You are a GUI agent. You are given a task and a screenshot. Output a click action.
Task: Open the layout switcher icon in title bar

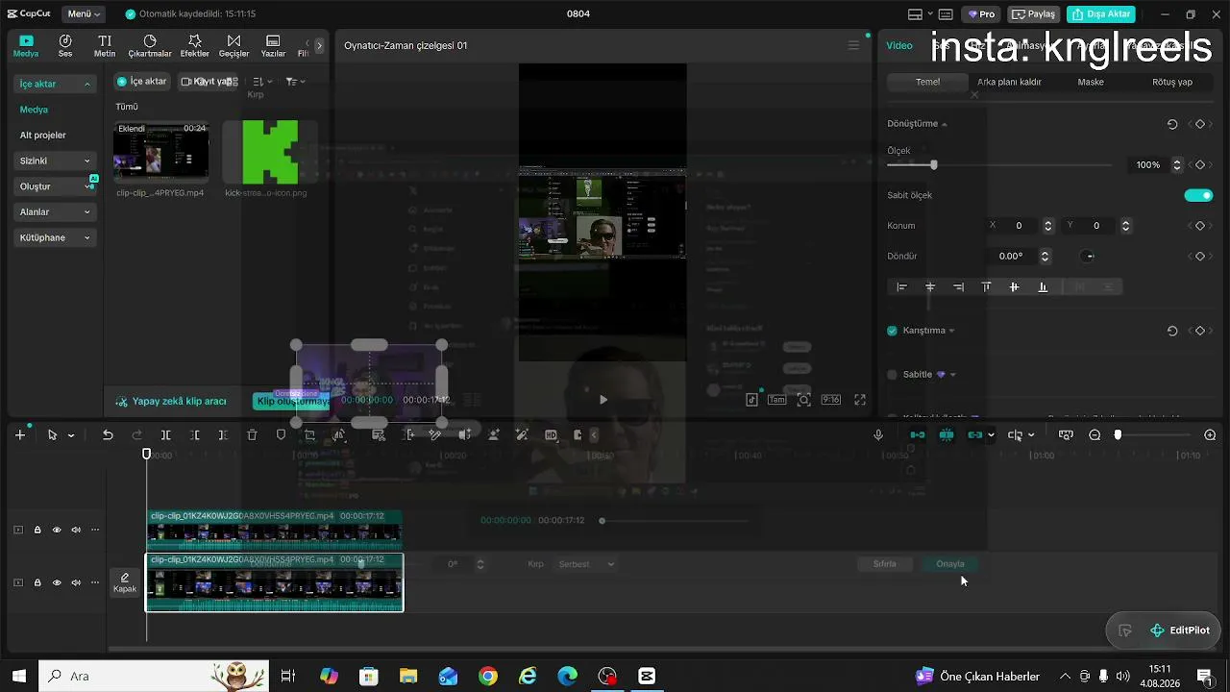(x=915, y=14)
